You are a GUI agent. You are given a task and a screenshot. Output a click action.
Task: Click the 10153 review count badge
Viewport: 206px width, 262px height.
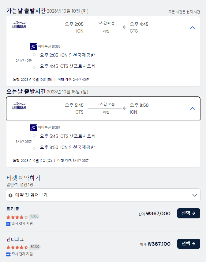34,217
